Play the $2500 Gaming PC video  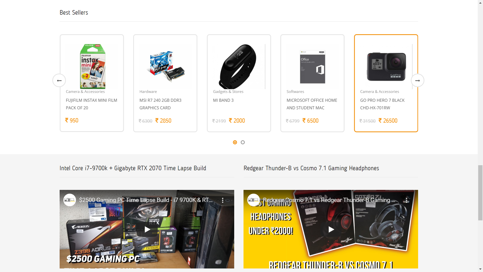tap(147, 229)
